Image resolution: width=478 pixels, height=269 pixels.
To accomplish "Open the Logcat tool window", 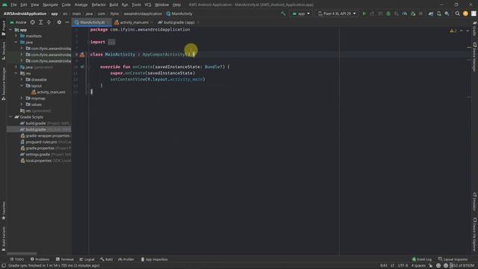I will tap(87, 259).
